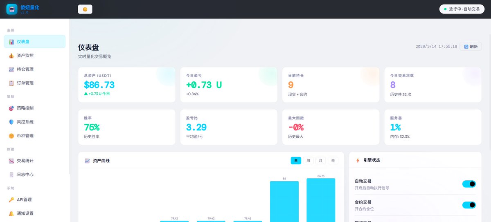491x222 pixels.
Task: Click the +0.73 U today's profit value
Action: coord(204,85)
